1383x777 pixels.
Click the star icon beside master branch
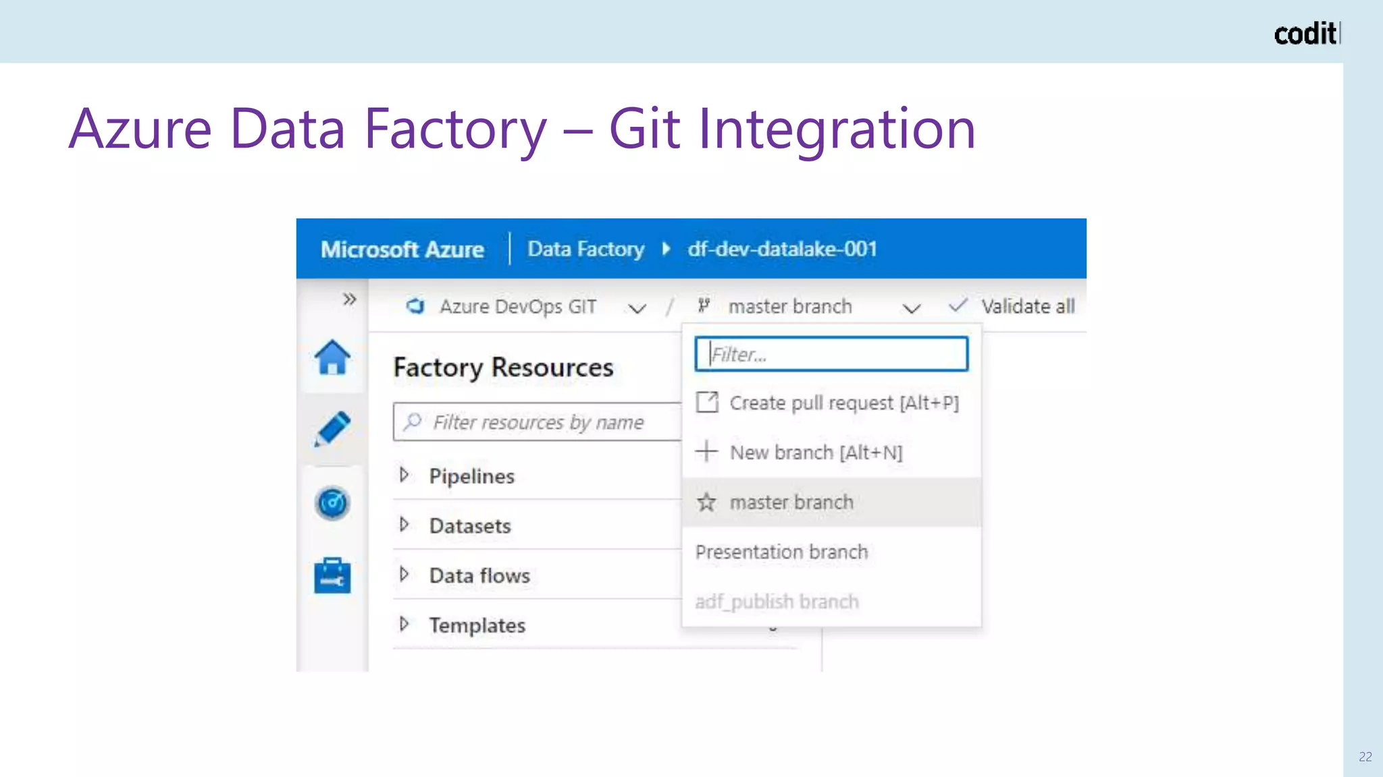click(706, 502)
